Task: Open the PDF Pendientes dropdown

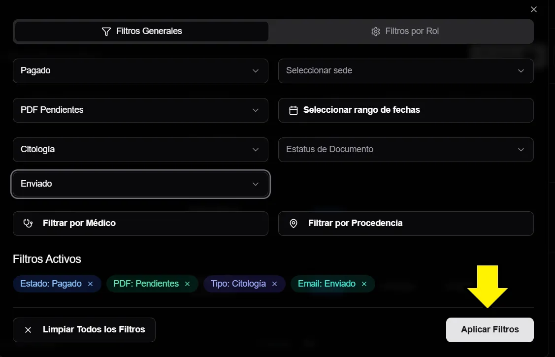Action: 140,110
